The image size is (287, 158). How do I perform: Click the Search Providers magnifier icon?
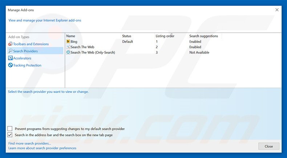tap(11, 51)
